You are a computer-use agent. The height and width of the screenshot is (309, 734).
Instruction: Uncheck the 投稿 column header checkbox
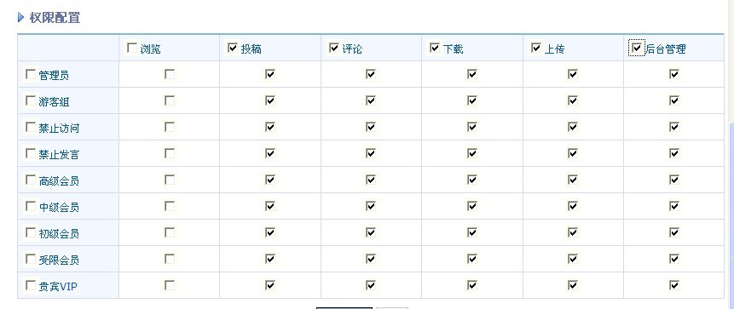click(x=233, y=48)
